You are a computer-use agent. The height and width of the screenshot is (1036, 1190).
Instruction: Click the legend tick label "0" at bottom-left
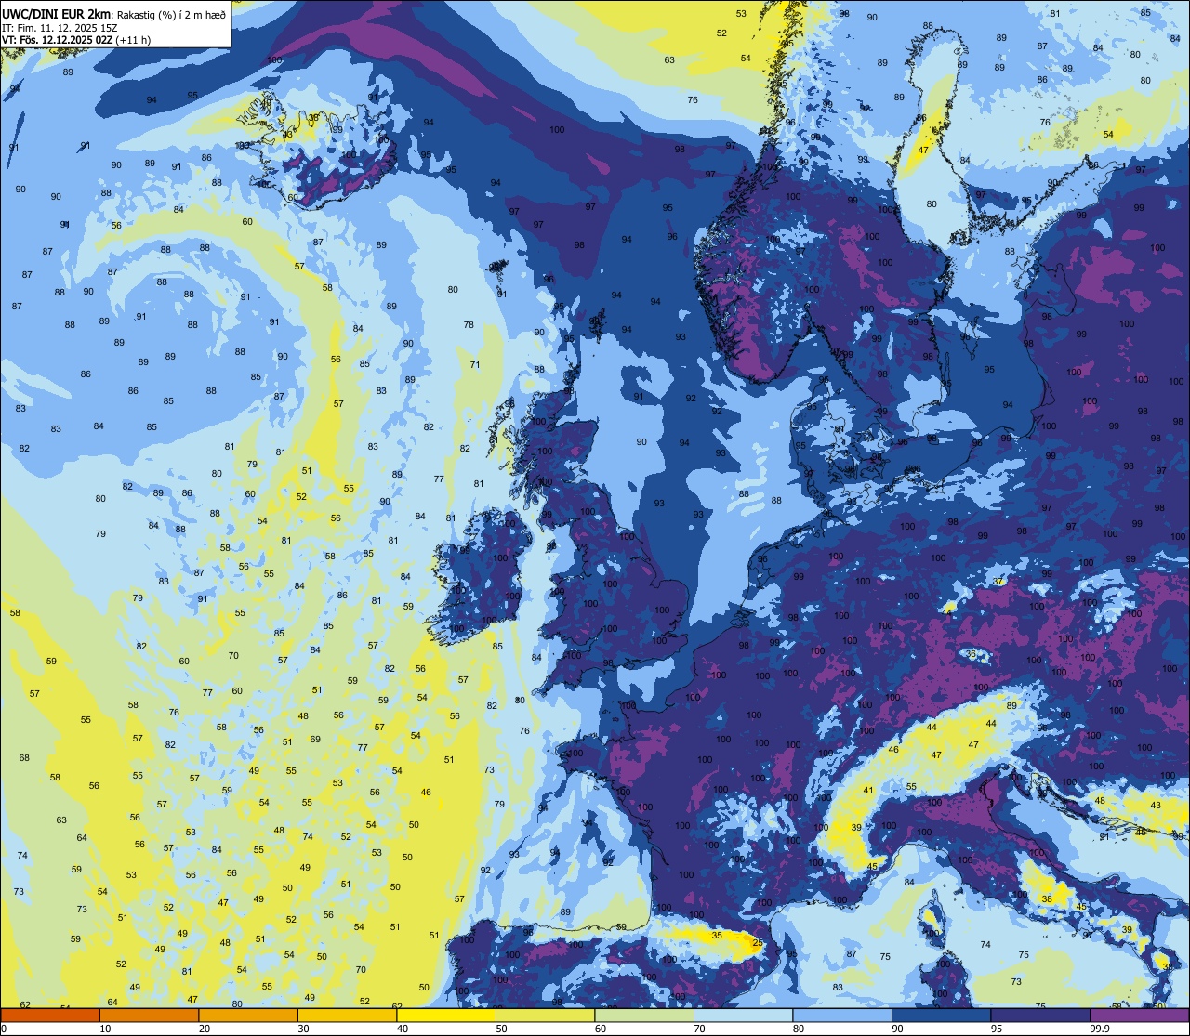click(x=5, y=1029)
